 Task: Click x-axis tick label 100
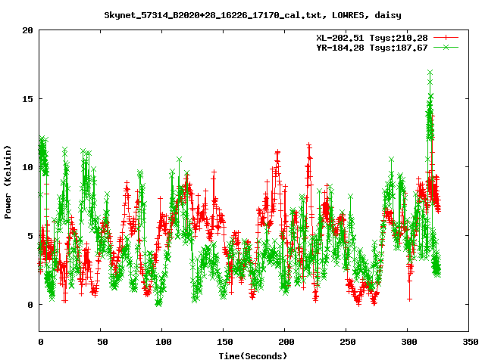[164, 342]
